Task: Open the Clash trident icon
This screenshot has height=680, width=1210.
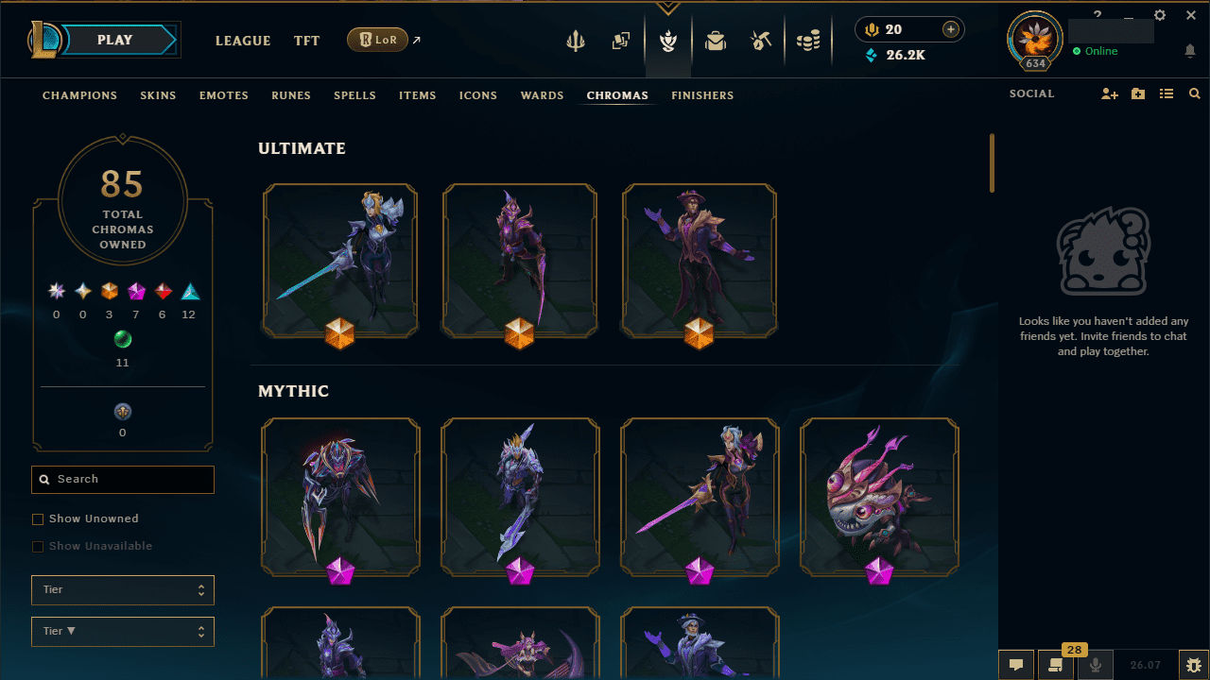Action: point(575,41)
